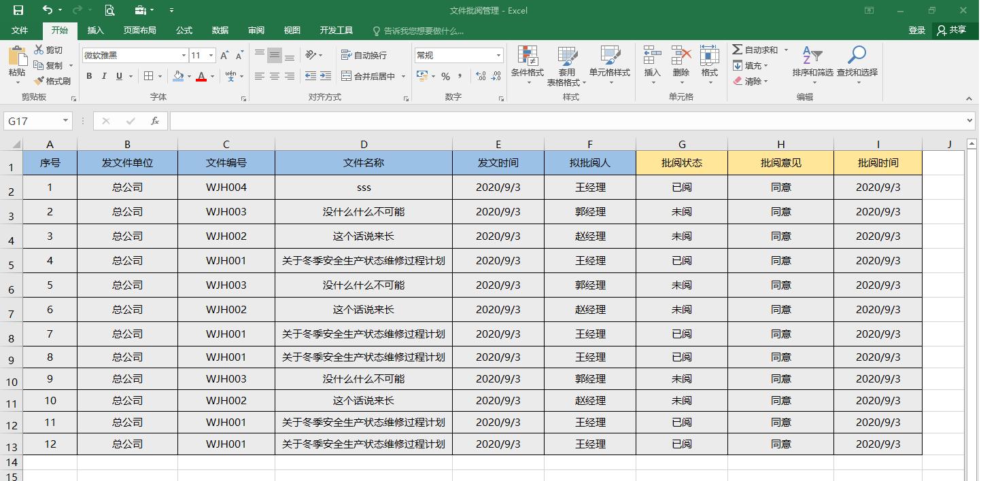Screen dimensions: 981x481
Task: Open the fill color dropdown arrow
Action: tap(188, 76)
